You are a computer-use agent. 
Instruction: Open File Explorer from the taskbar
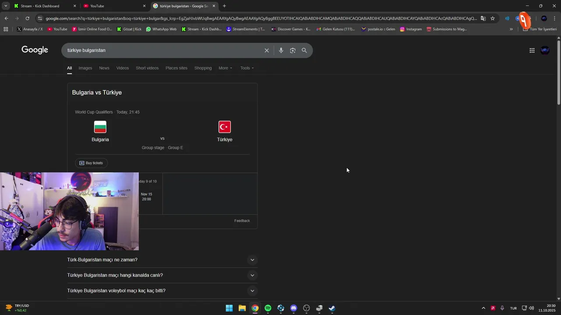[242, 308]
